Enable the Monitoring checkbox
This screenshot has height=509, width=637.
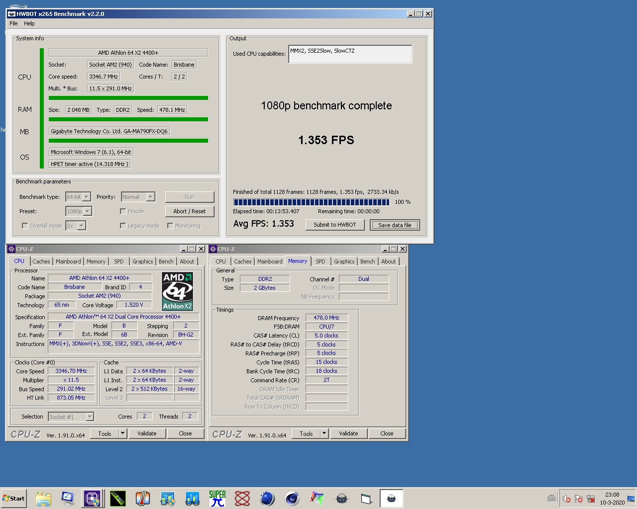pos(170,226)
